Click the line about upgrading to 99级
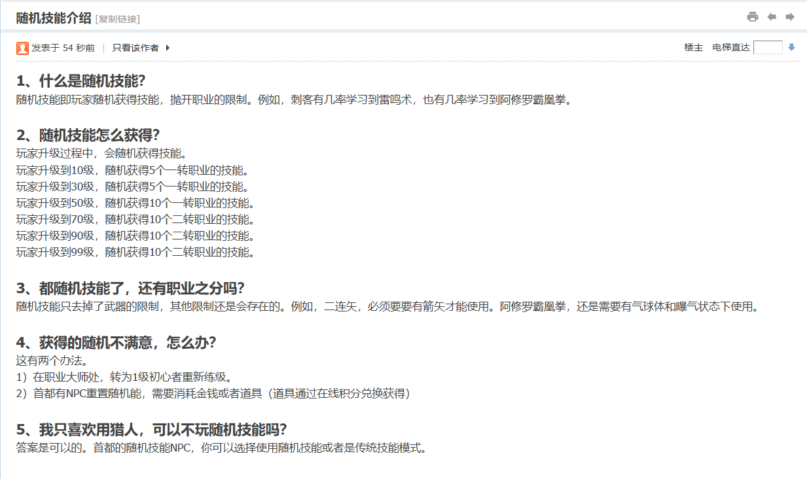807x479 pixels. [x=135, y=252]
